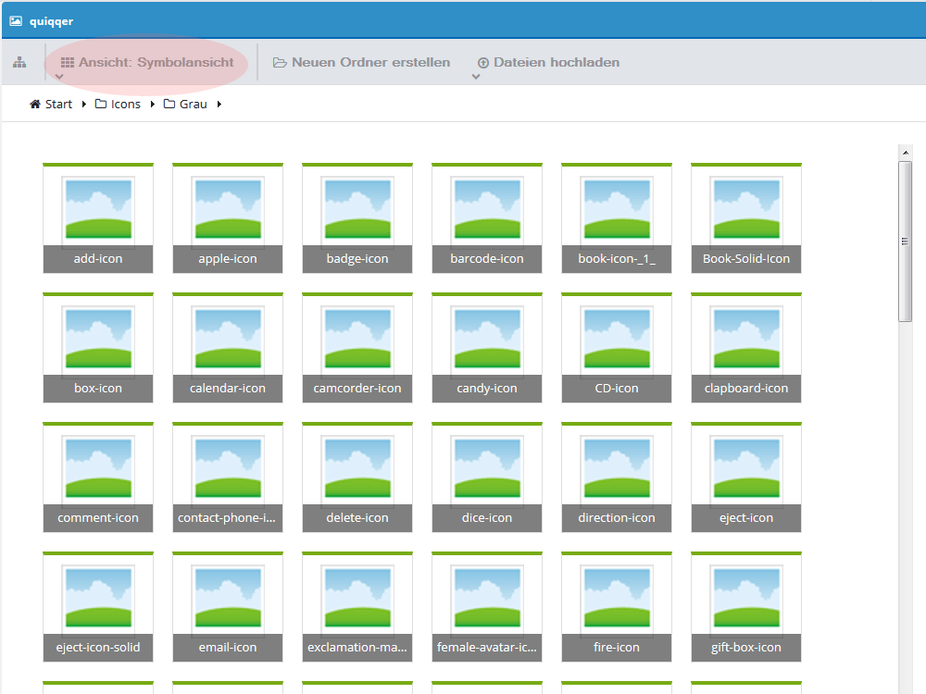Viewport: 926px width, 694px height.
Task: Select the add-icon file thumbnail
Action: coord(98,217)
